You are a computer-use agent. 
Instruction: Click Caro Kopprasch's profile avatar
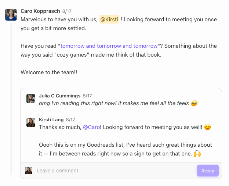(11, 15)
